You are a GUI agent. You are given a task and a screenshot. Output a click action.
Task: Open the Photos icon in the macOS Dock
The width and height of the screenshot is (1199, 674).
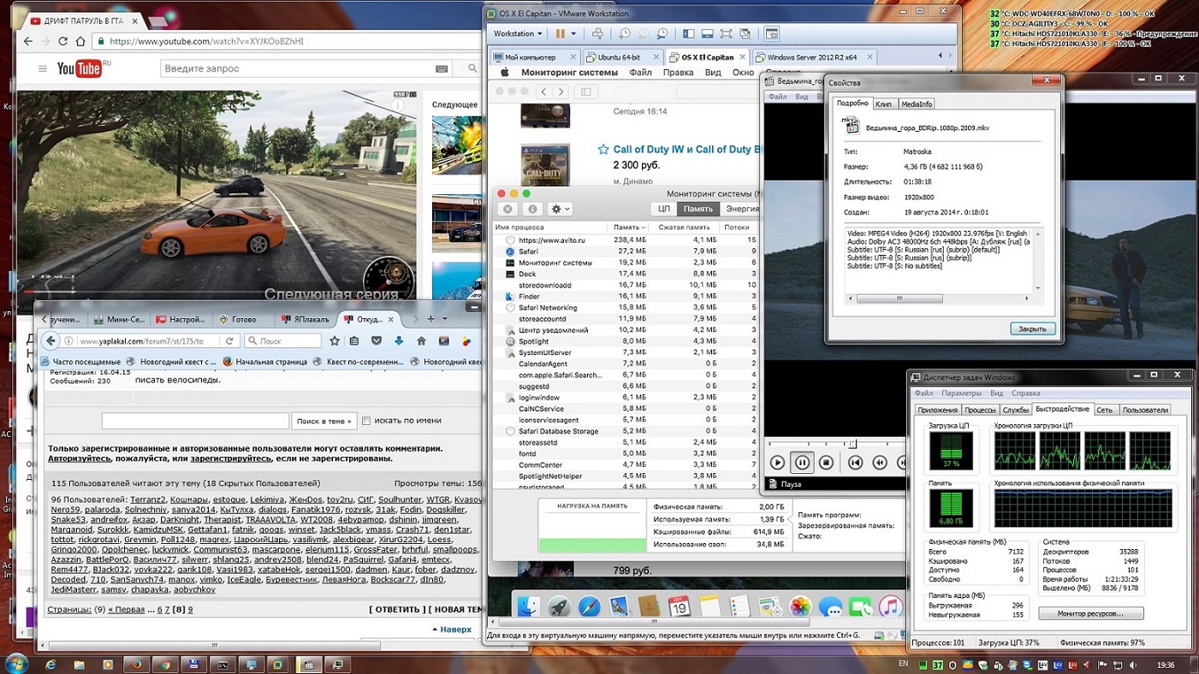pos(800,607)
